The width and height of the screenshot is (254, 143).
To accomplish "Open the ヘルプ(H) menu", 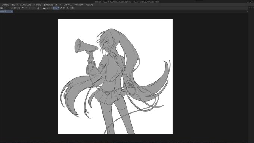I will [x=89, y=5].
